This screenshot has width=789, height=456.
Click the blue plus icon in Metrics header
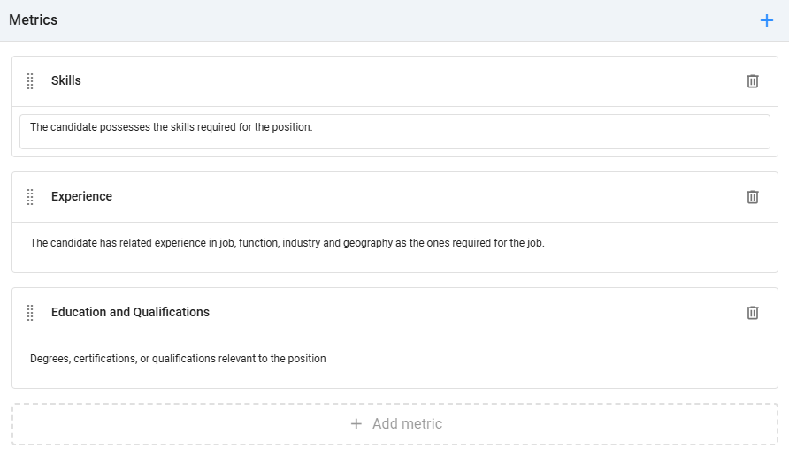pyautogui.click(x=766, y=20)
